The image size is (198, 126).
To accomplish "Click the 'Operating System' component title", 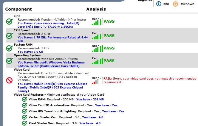I will [27, 55].
